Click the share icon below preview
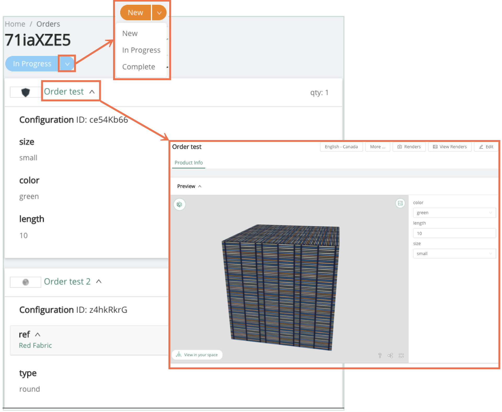 click(390, 355)
